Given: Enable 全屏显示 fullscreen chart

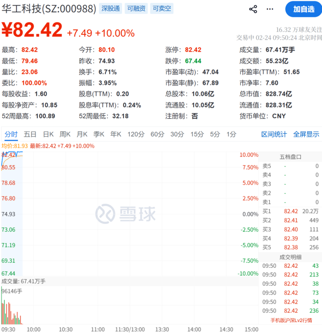Looking at the screenshot, I should [x=306, y=134].
